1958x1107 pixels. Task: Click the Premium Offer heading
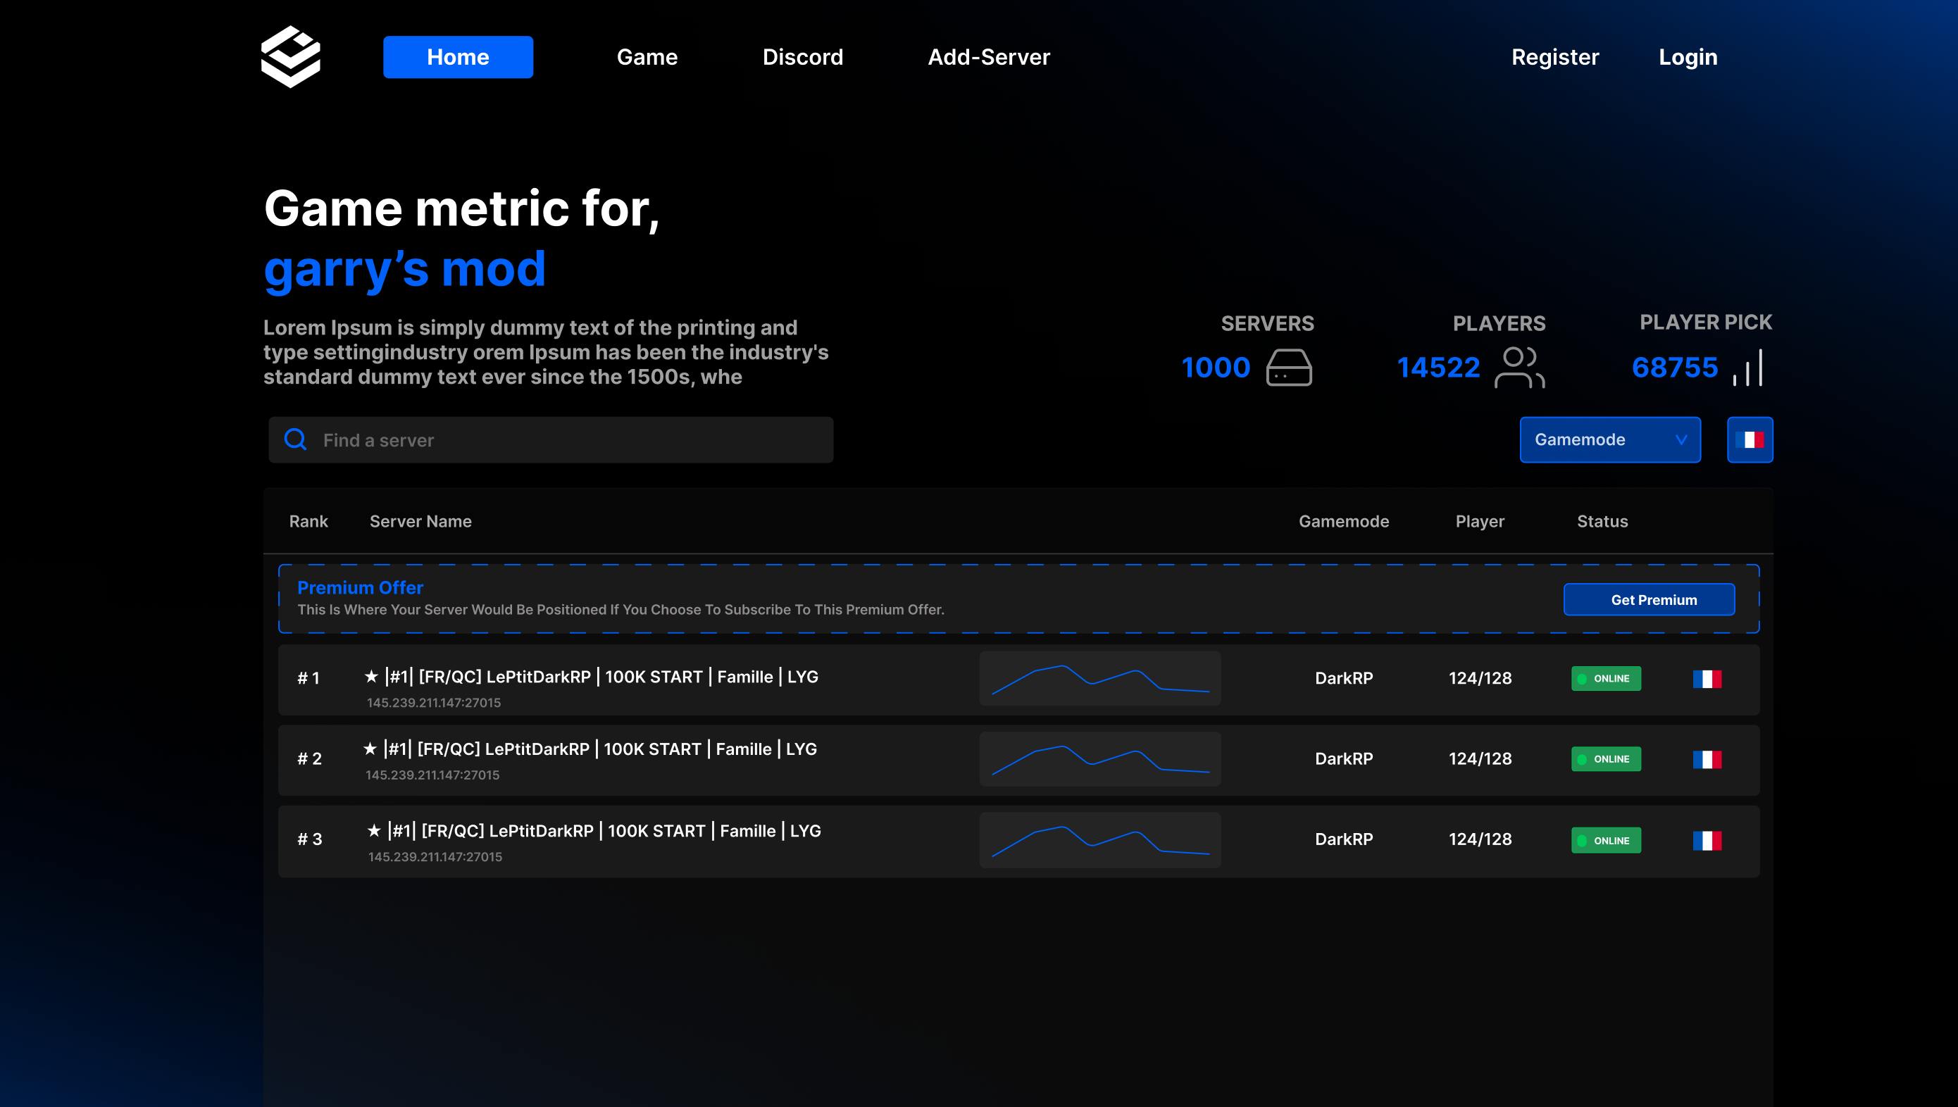click(x=360, y=588)
